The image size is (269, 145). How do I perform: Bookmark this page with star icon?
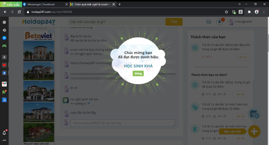[226, 12]
